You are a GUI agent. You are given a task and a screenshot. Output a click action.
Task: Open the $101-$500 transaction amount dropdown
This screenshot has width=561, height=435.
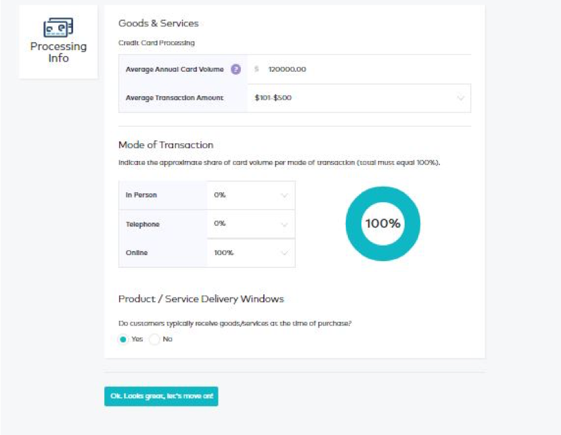(x=359, y=98)
